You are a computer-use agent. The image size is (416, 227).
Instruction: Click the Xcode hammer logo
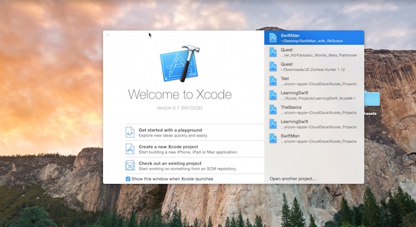(x=179, y=64)
